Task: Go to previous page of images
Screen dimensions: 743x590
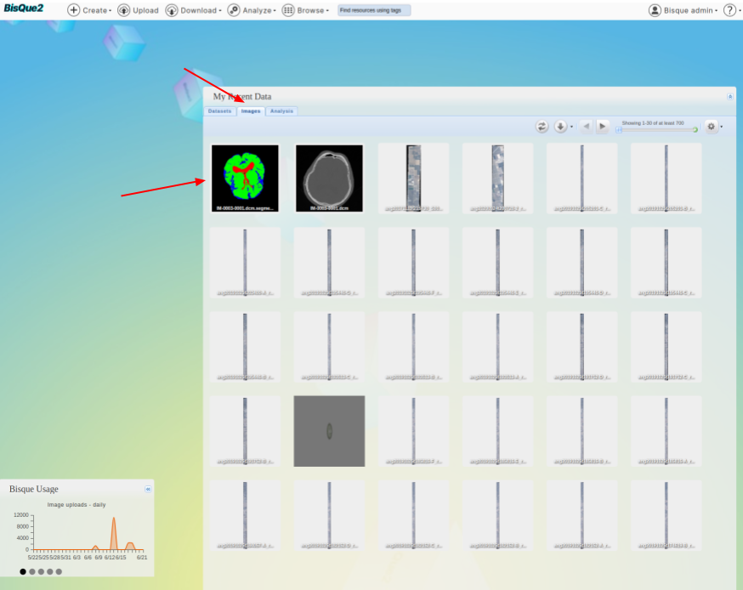Action: click(x=586, y=127)
